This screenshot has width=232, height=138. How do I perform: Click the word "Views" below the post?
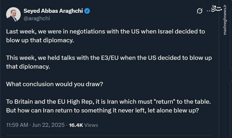tap(92, 125)
